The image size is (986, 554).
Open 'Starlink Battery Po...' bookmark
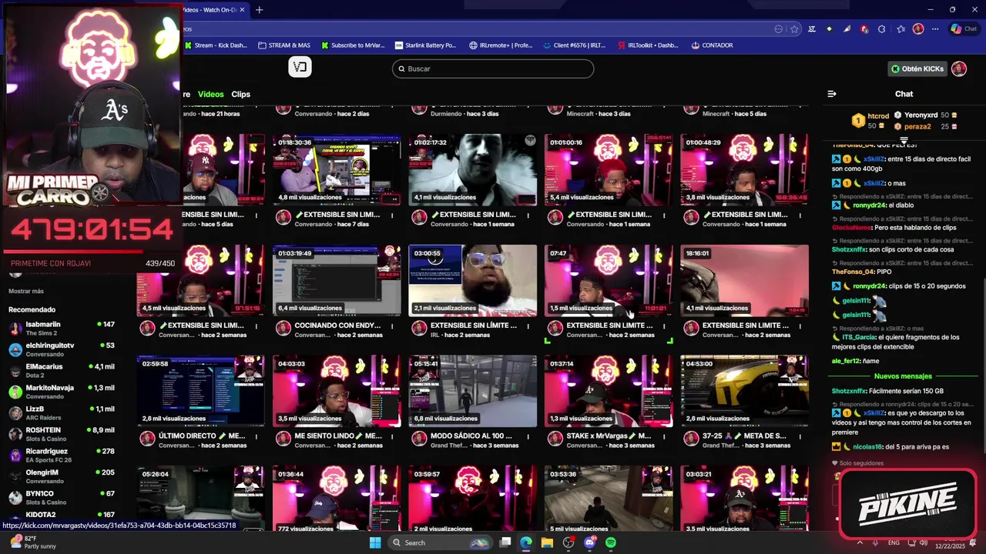(x=426, y=45)
